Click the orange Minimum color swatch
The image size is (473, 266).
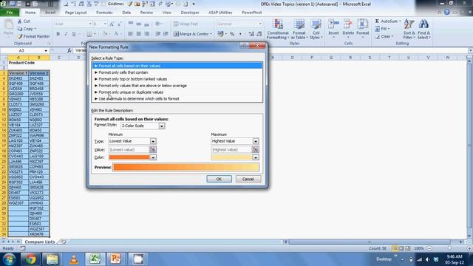(x=129, y=157)
